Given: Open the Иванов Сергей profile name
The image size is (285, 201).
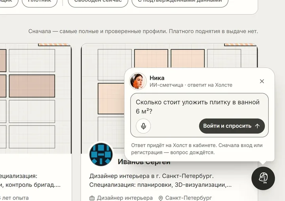Looking at the screenshot, I should tap(144, 162).
